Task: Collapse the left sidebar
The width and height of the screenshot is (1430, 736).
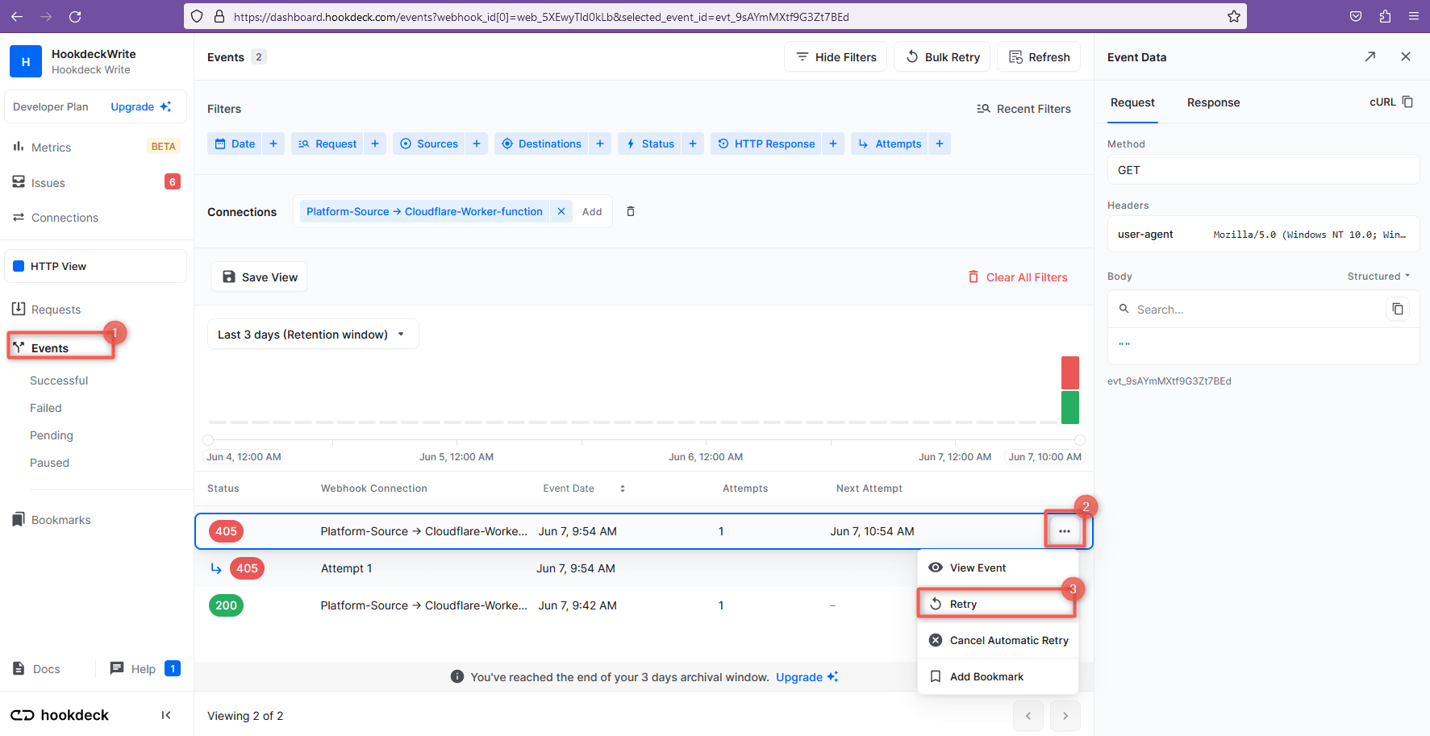Action: coord(166,715)
